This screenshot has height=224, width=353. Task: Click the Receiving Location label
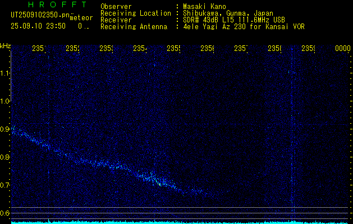pyautogui.click(x=136, y=13)
